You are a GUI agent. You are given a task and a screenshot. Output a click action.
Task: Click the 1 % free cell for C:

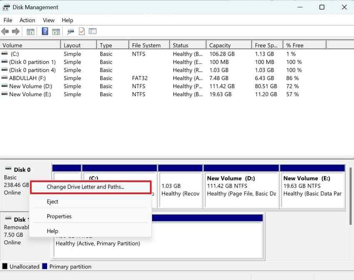point(291,54)
